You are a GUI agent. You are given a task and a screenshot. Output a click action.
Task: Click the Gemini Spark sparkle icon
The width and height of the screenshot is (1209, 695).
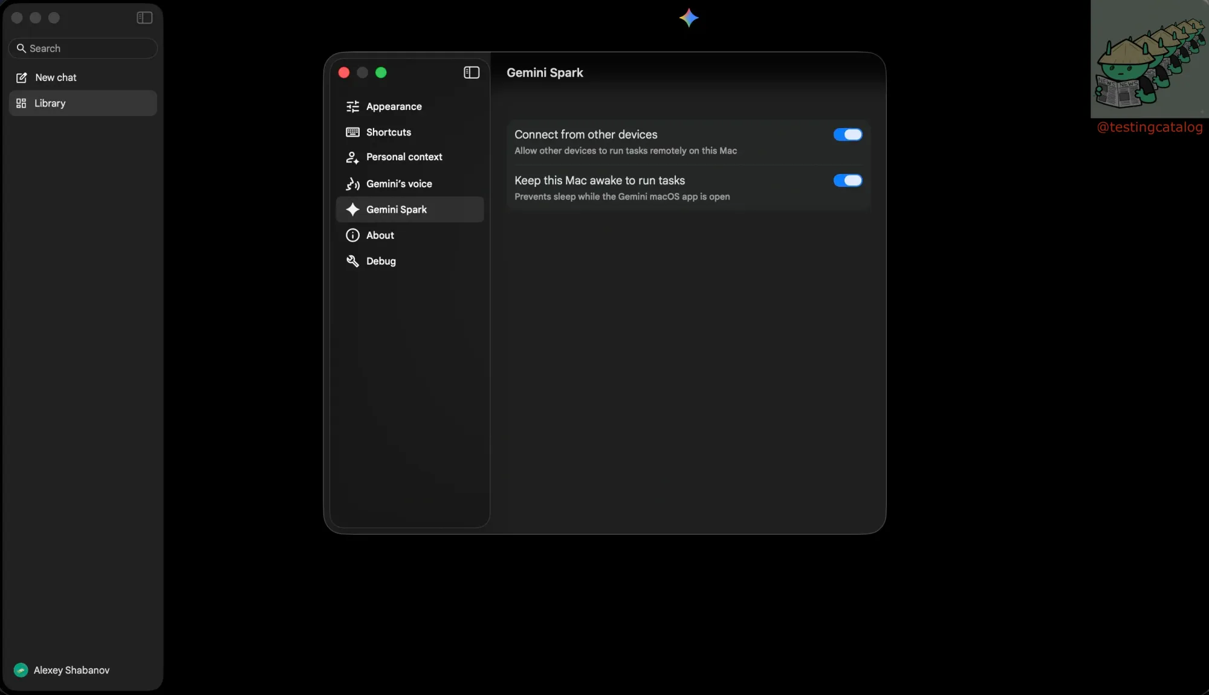coord(352,210)
